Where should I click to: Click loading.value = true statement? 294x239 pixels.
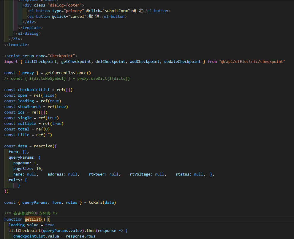coord(31,225)
